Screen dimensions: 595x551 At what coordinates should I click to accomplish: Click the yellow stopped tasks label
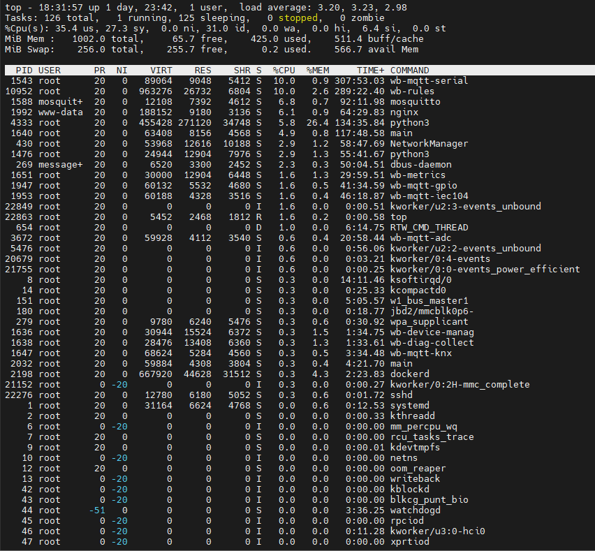(298, 18)
